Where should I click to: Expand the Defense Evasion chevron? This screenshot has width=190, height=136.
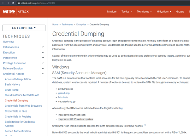43,68
